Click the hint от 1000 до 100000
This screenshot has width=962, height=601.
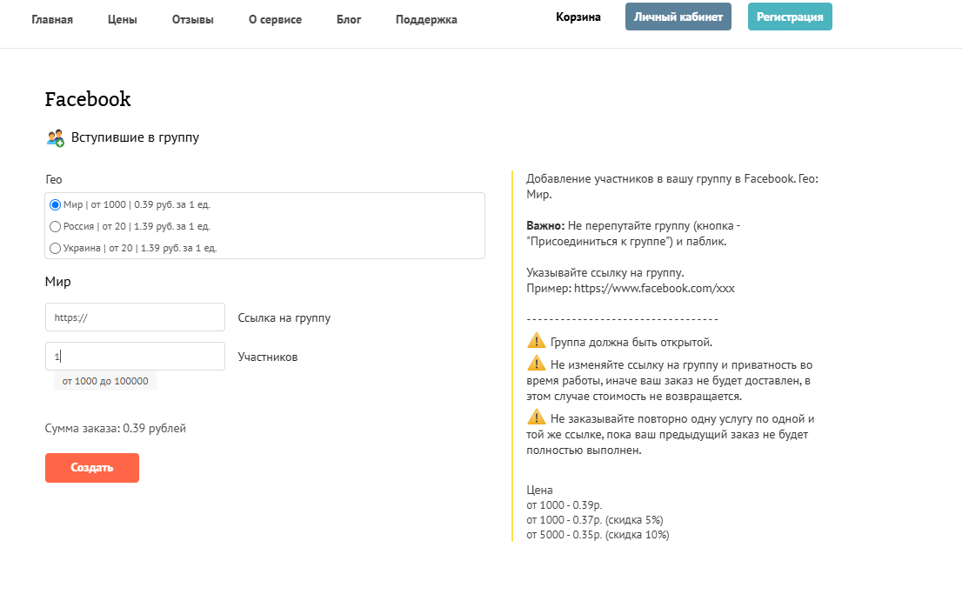[105, 381]
